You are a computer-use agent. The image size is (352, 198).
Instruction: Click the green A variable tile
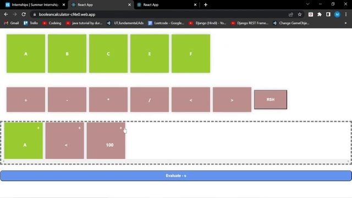tap(26, 54)
